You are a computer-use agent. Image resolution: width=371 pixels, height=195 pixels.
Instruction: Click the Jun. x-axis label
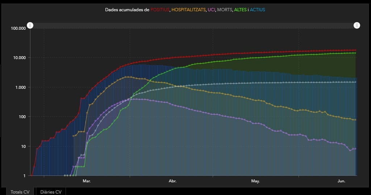(341, 181)
